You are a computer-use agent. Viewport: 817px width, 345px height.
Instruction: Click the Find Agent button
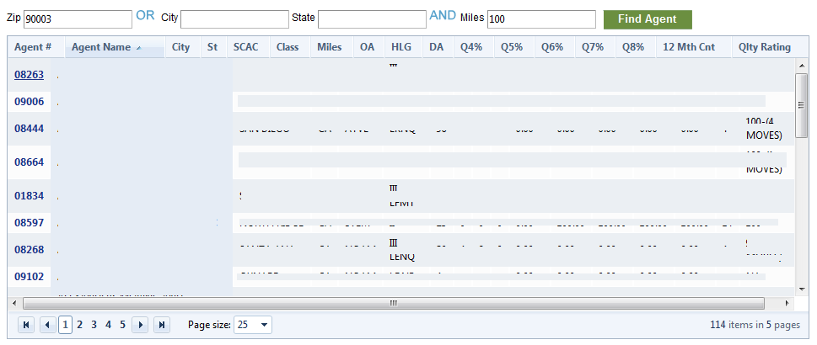pyautogui.click(x=648, y=19)
